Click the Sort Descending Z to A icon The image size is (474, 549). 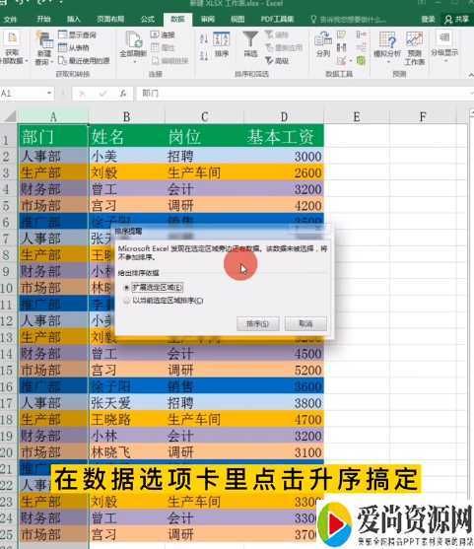pos(204,55)
